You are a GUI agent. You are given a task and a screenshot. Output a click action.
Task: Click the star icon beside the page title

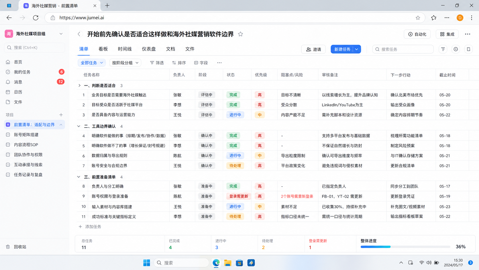[x=240, y=34]
